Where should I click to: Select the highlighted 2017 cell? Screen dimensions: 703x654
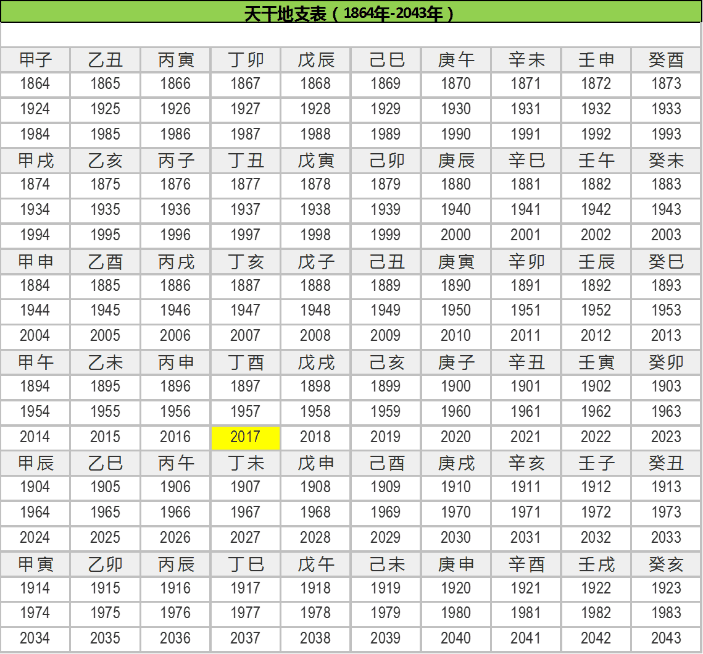pyautogui.click(x=245, y=438)
